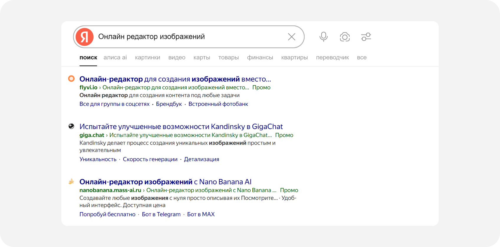Go to the «квартиры» tab

(295, 57)
